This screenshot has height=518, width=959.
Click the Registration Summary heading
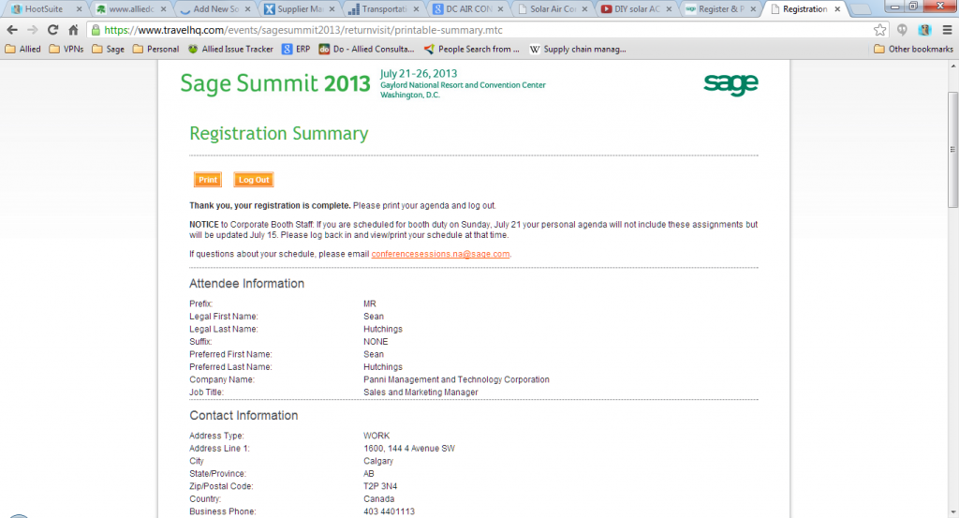[279, 133]
